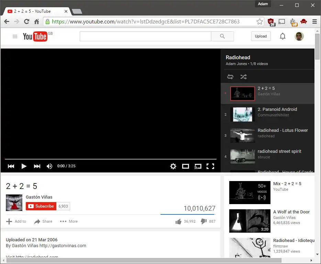Click the scroll down arrow

pyautogui.click(x=317, y=254)
